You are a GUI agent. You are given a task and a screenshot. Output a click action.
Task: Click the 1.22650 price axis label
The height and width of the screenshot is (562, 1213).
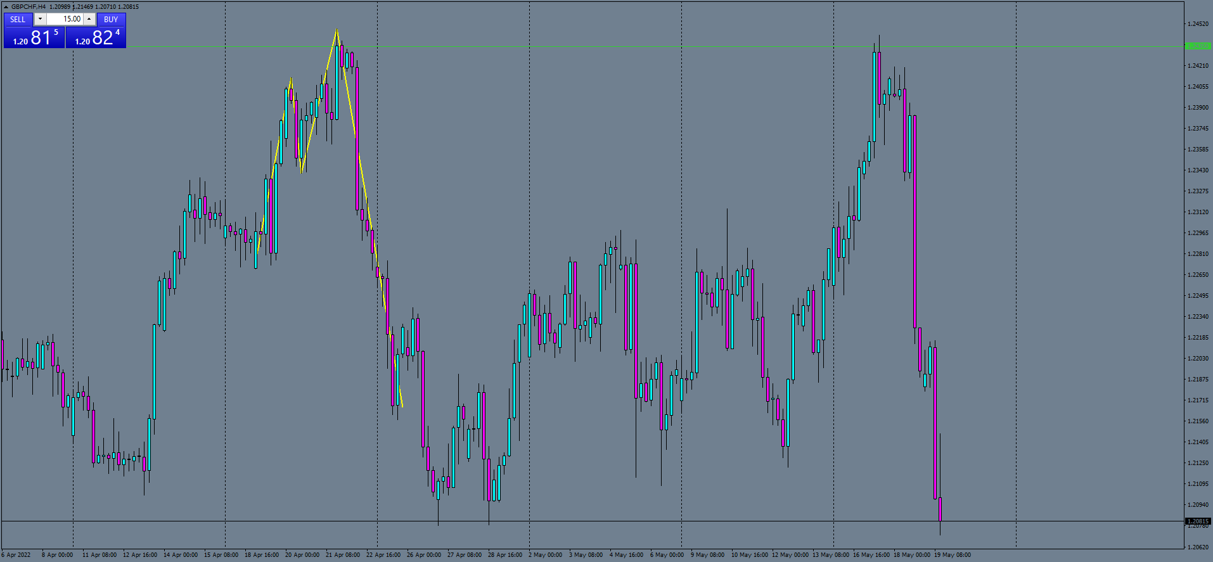(x=1198, y=275)
